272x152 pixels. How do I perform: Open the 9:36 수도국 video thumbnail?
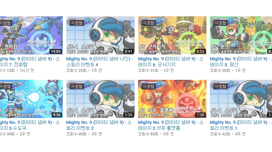(31, 99)
